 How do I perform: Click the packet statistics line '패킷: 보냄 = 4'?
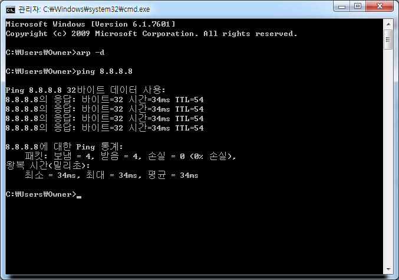tap(130, 156)
